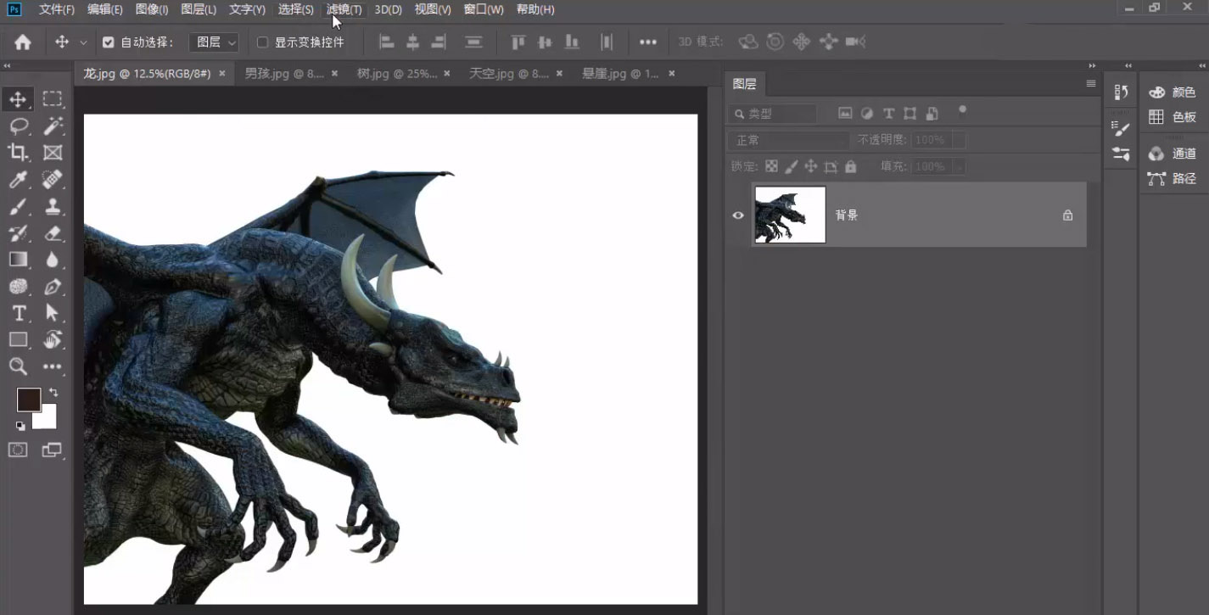Open the Move tool preset picker arrow
1209x615 pixels.
(x=83, y=42)
